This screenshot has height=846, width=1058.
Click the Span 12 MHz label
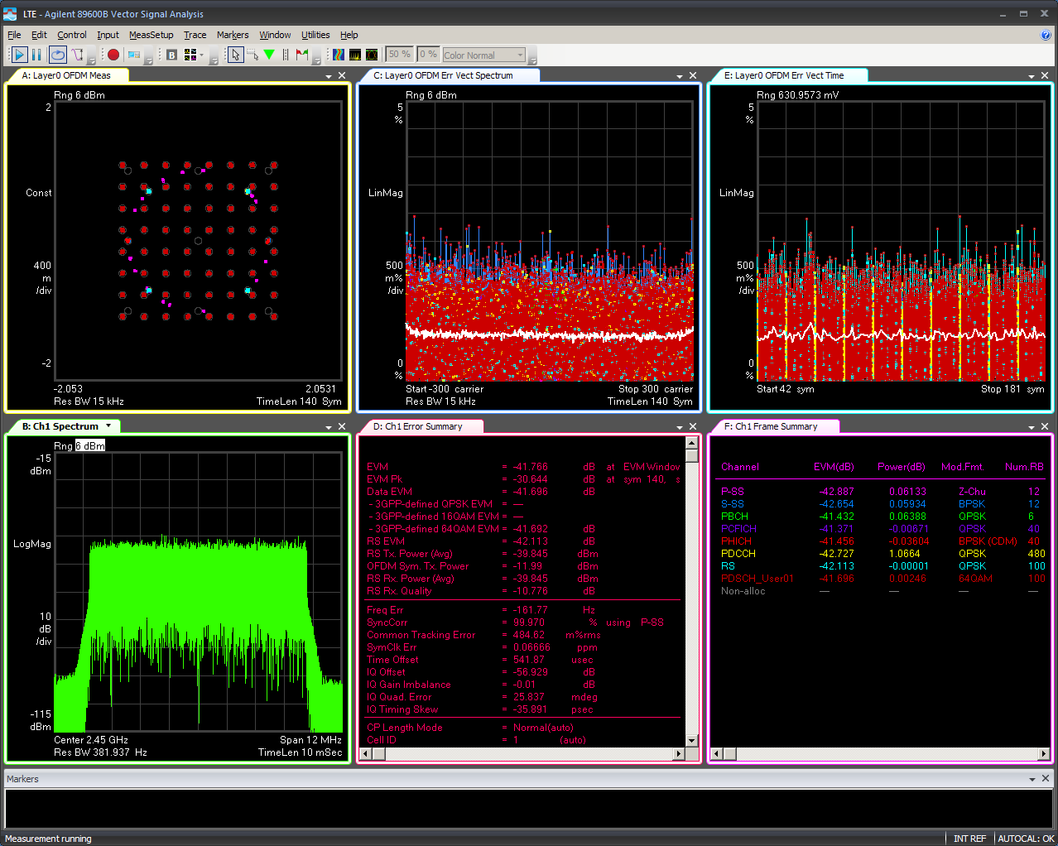pos(310,740)
